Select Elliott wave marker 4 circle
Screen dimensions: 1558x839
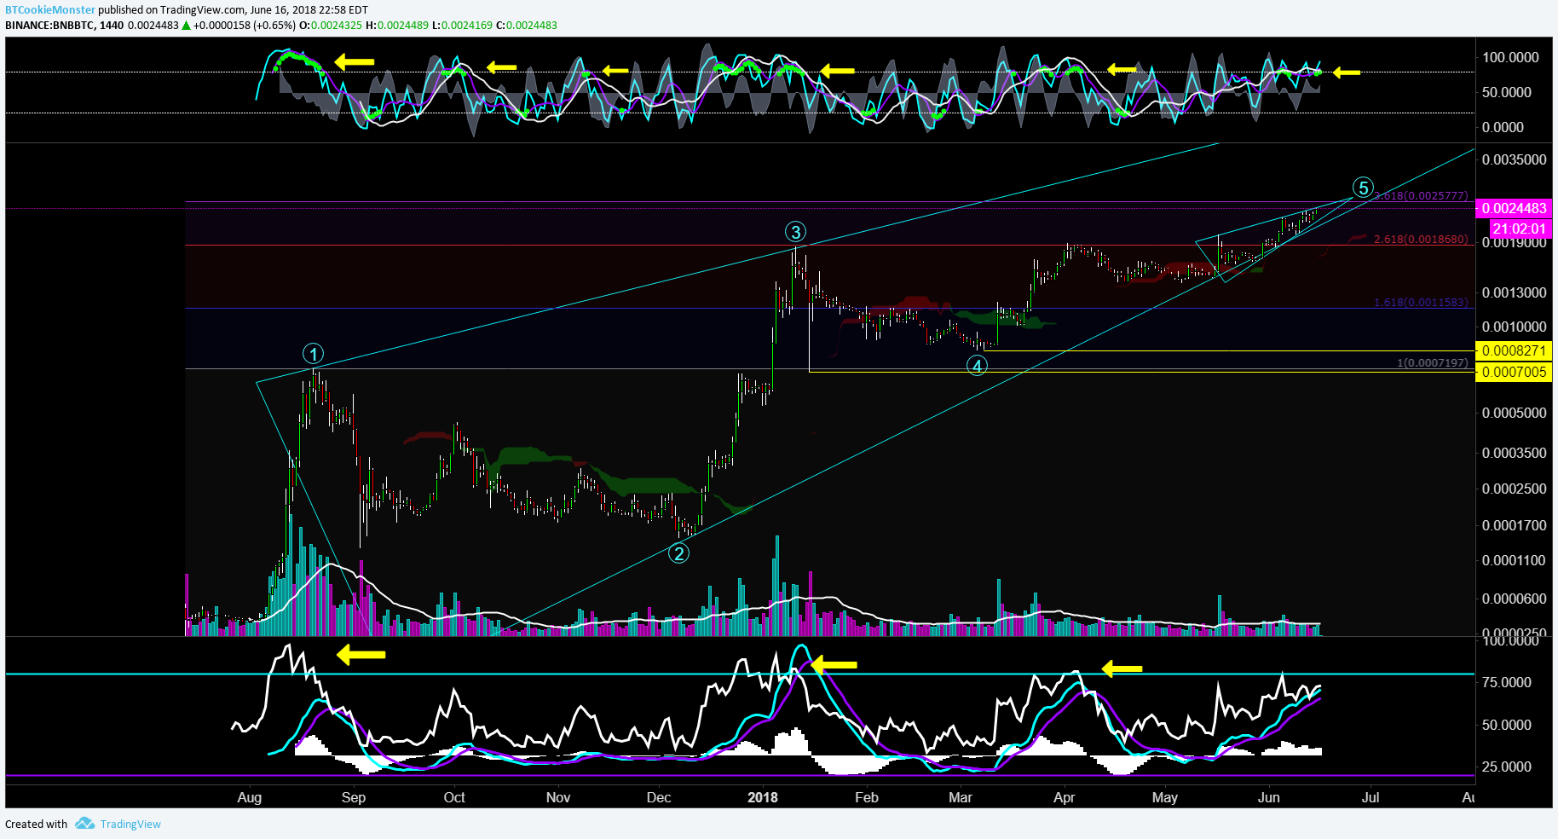tap(977, 366)
